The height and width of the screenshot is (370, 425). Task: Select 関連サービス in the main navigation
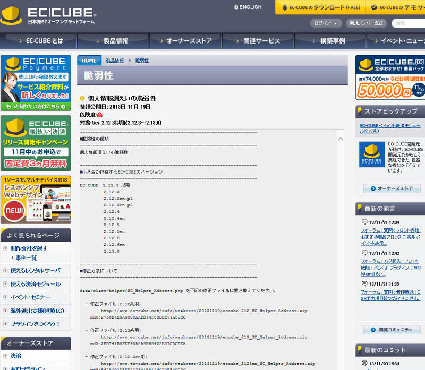[258, 41]
